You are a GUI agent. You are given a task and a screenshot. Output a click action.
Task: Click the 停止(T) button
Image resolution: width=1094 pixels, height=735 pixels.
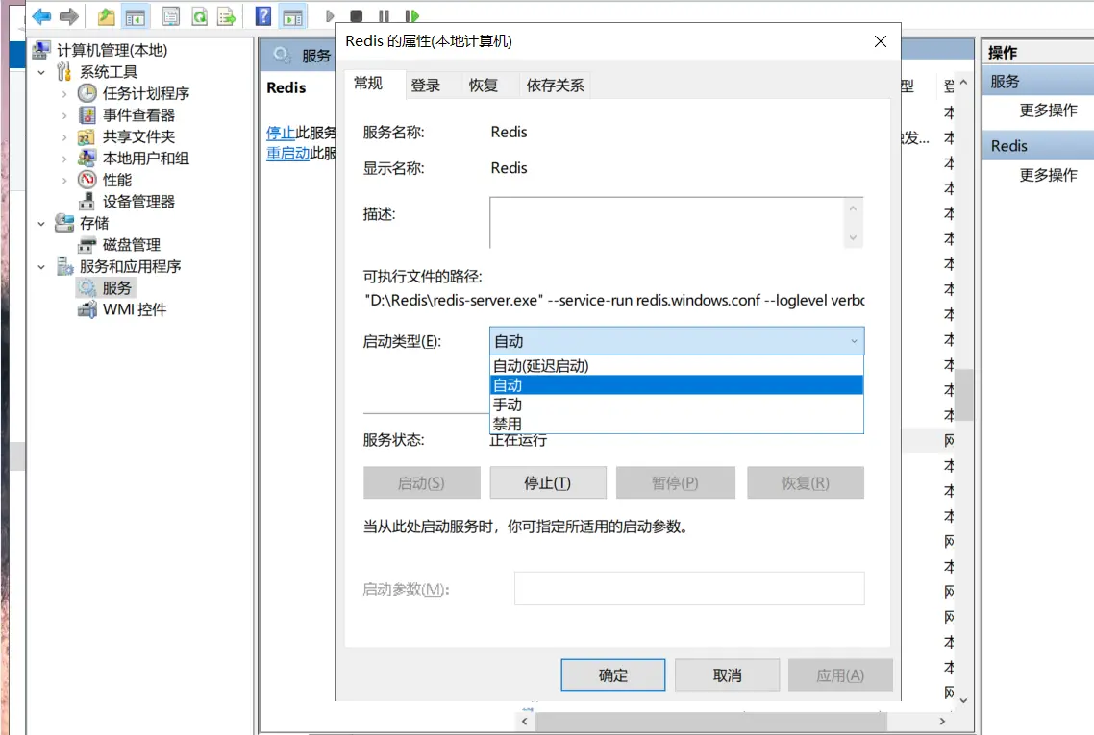click(x=548, y=482)
